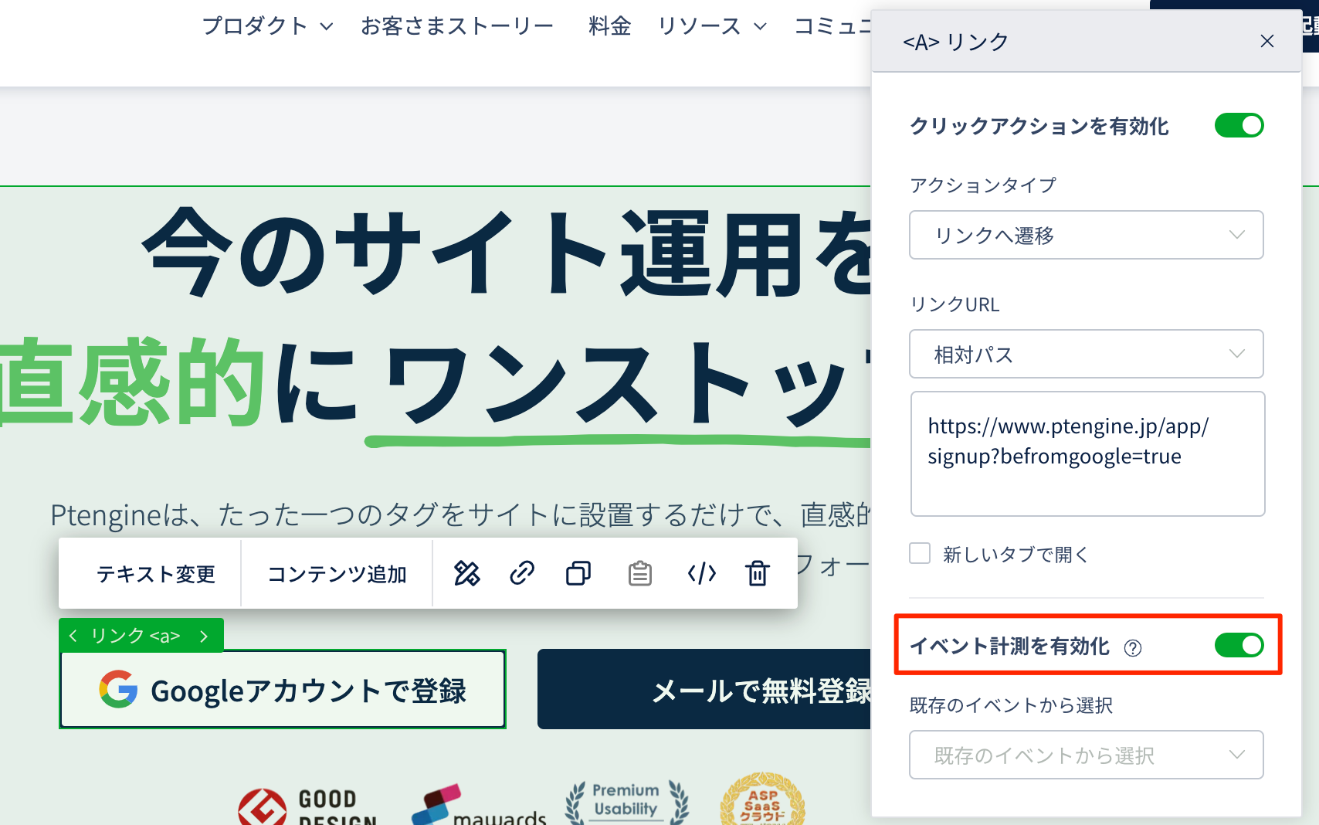The image size is (1319, 825).
Task: Select previous element with left arrow on リンク tag
Action: point(73,636)
